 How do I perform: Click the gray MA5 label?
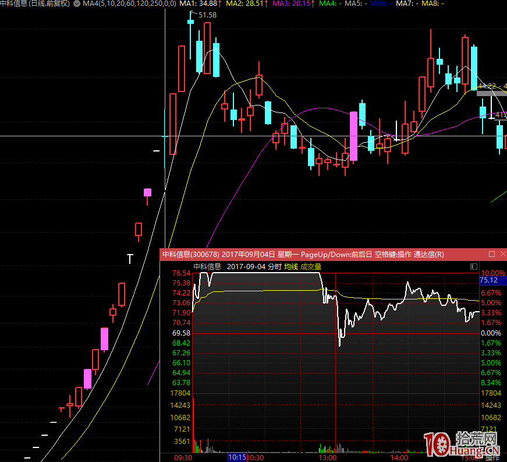(x=356, y=3)
